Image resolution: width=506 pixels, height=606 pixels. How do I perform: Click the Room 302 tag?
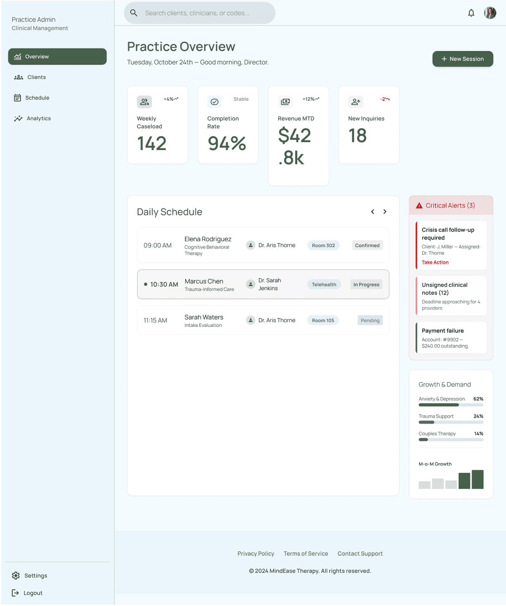pyautogui.click(x=323, y=245)
